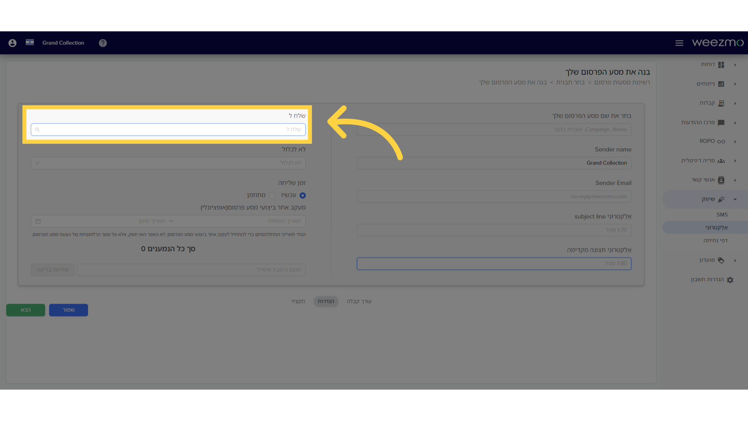Expand the מועדון sidebar arrow

tap(735, 260)
